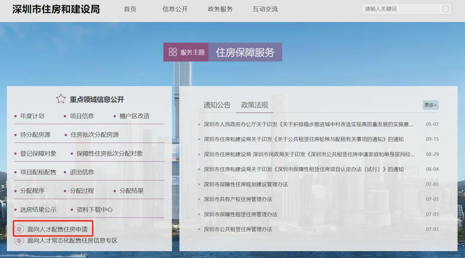Open the 登记保障对象 link
Screen dimensions: 465x258
[38, 154]
